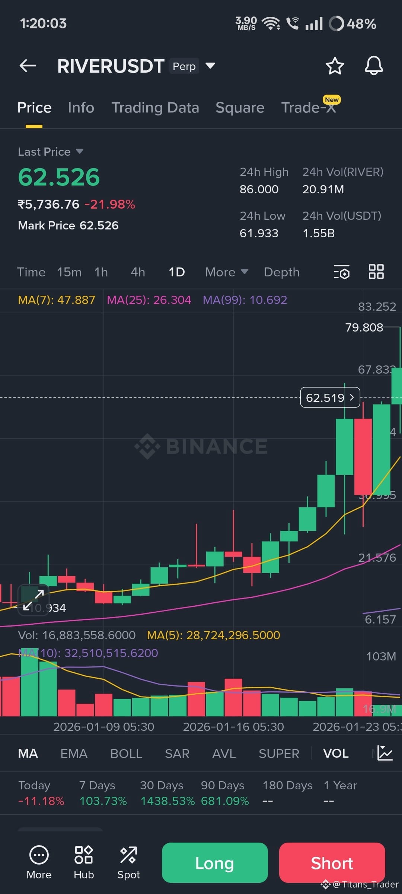This screenshot has width=402, height=894.
Task: Tap the Perp contract label
Action: tap(184, 66)
